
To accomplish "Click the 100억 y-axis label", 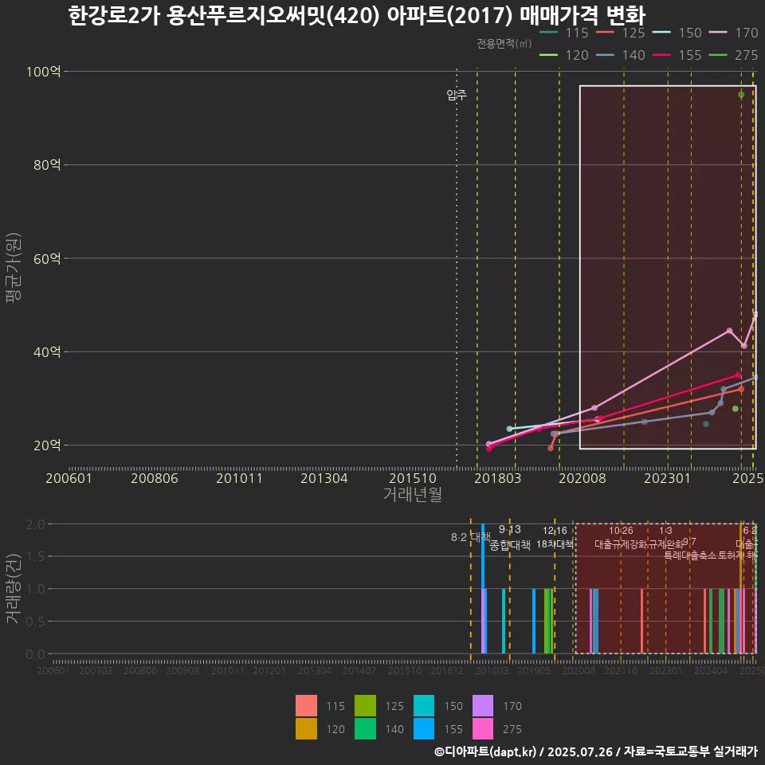I will 43,72.
